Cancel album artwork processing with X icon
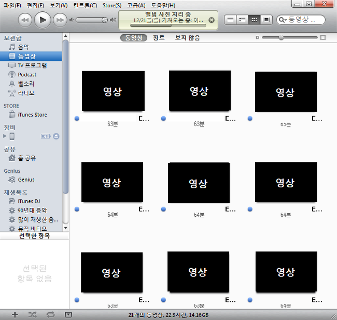The height and width of the screenshot is (320, 337). (212, 20)
